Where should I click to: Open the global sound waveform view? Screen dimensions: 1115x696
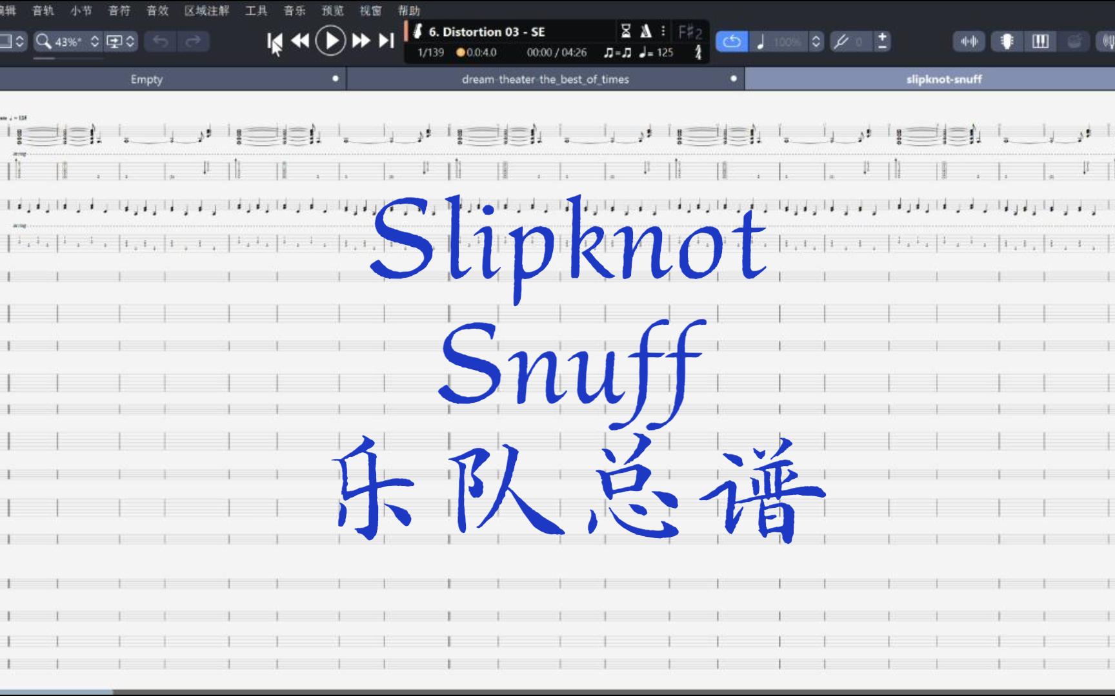pos(969,41)
